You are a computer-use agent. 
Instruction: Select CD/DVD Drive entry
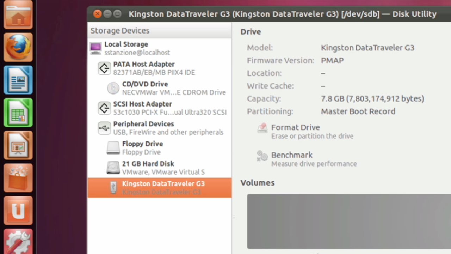160,88
